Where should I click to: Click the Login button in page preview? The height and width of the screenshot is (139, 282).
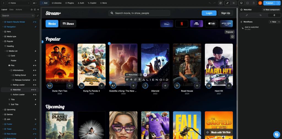point(209,13)
